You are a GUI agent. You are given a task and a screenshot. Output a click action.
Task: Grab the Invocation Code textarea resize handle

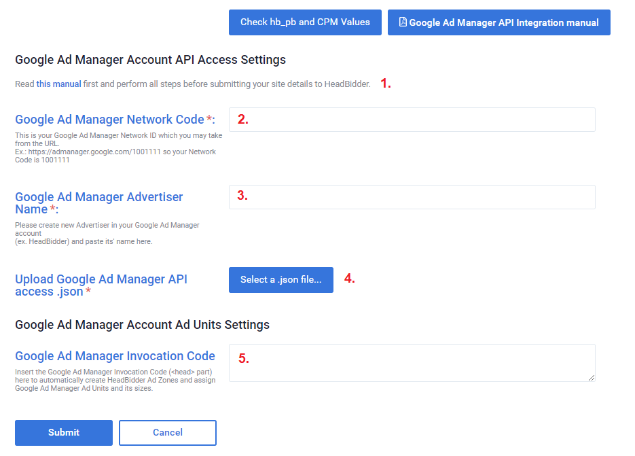pos(592,378)
